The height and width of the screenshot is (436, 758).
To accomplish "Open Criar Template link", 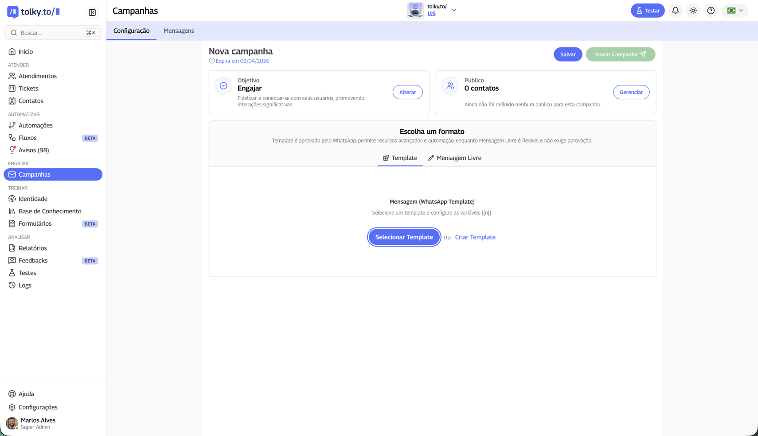I will (475, 237).
